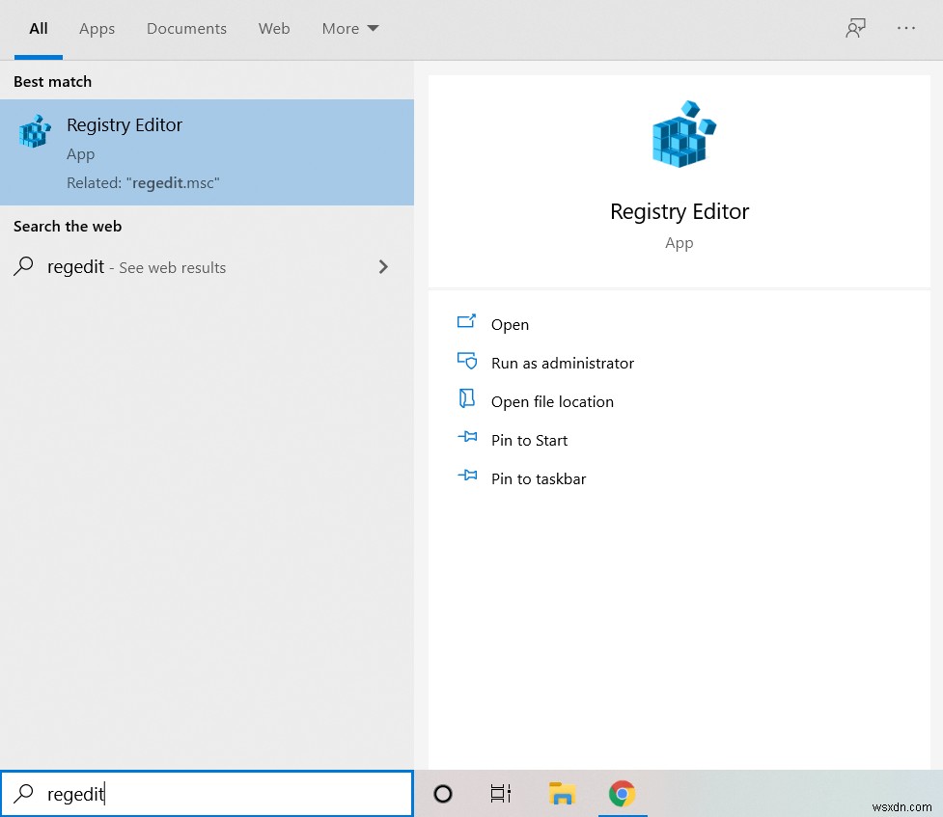Image resolution: width=943 pixels, height=817 pixels.
Task: Click the sign-in options person icon
Action: [x=855, y=28]
